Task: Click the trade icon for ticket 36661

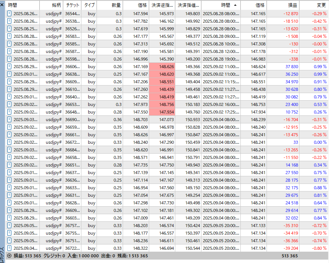Action: point(9,135)
